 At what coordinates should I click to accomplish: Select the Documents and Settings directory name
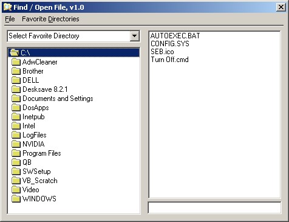[x=58, y=99]
